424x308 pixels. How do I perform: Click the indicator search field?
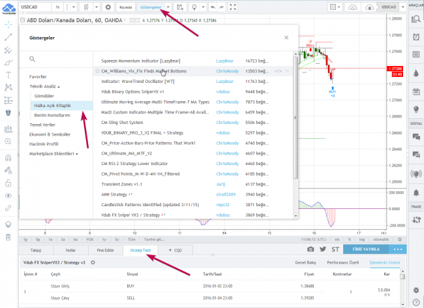(x=56, y=59)
